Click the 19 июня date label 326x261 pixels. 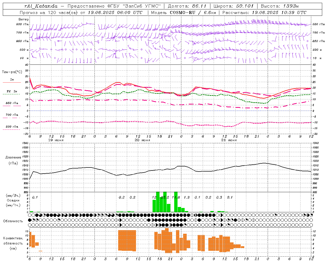(56, 140)
